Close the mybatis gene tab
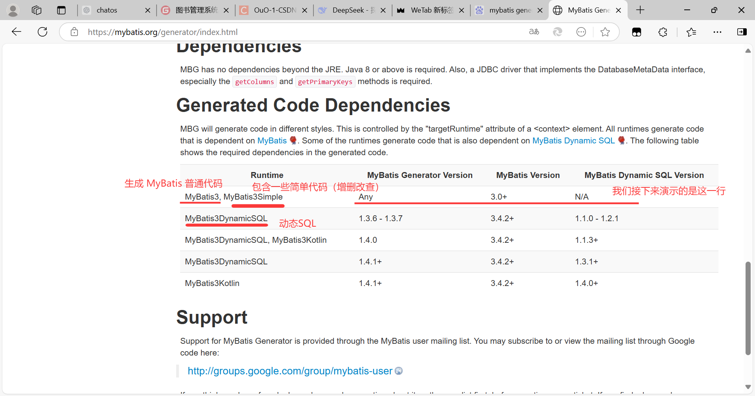The image size is (755, 396). tap(540, 10)
